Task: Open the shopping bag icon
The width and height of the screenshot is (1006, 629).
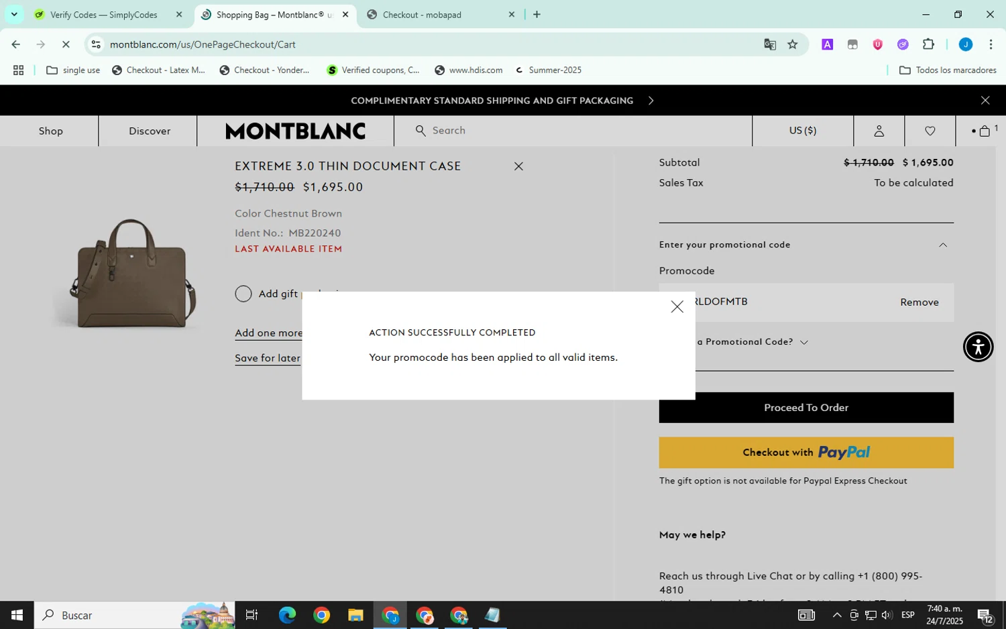Action: click(x=984, y=131)
